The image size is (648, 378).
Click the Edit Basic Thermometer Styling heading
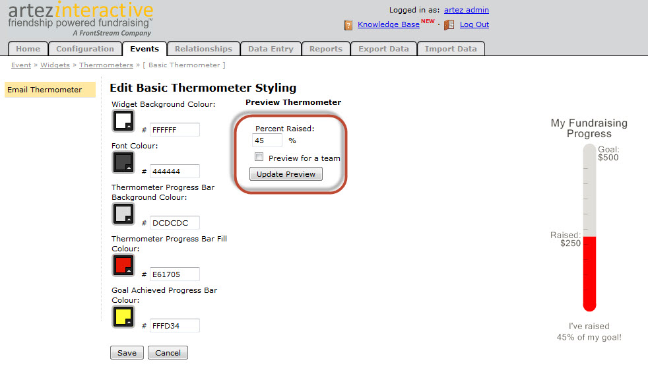tap(203, 88)
